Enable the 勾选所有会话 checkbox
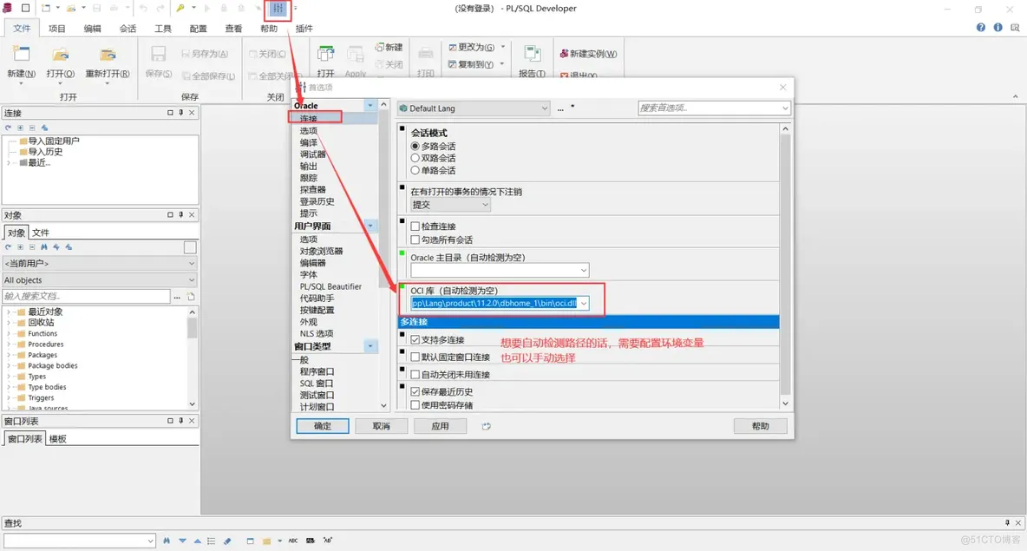This screenshot has width=1027, height=551. pyautogui.click(x=415, y=239)
